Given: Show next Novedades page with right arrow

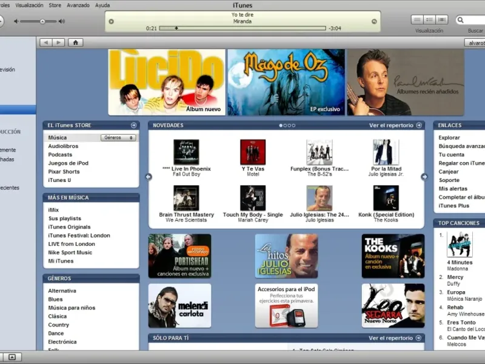Looking at the screenshot, I should tap(424, 177).
